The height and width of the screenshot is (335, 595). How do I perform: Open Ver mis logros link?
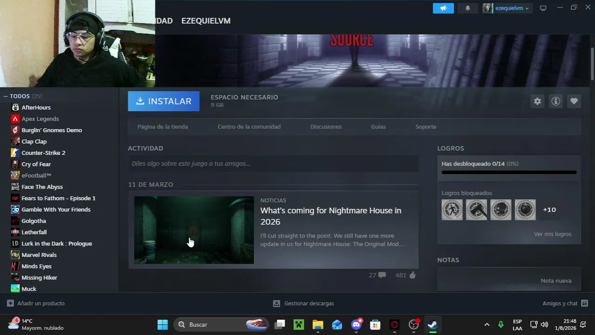(x=553, y=234)
